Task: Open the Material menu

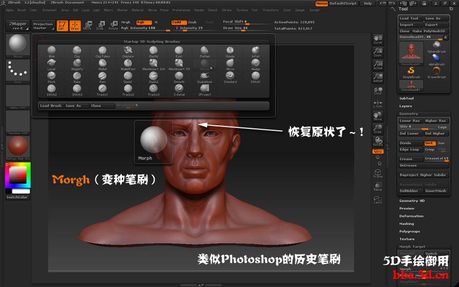Action: click(x=137, y=10)
